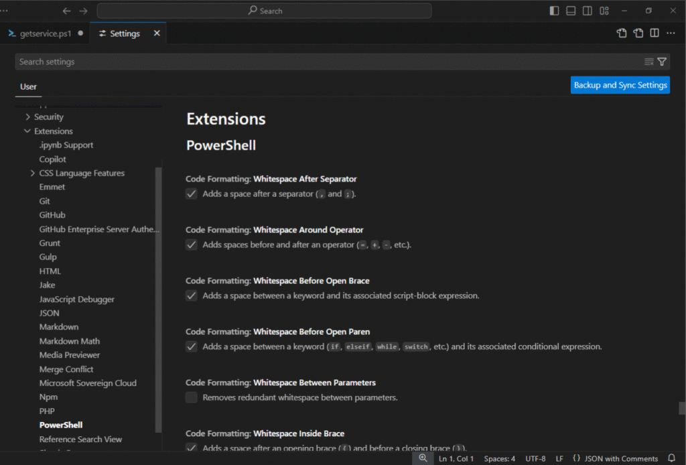Uncheck Whitespace Before Open Paren checkbox
686x465 pixels.
click(191, 346)
